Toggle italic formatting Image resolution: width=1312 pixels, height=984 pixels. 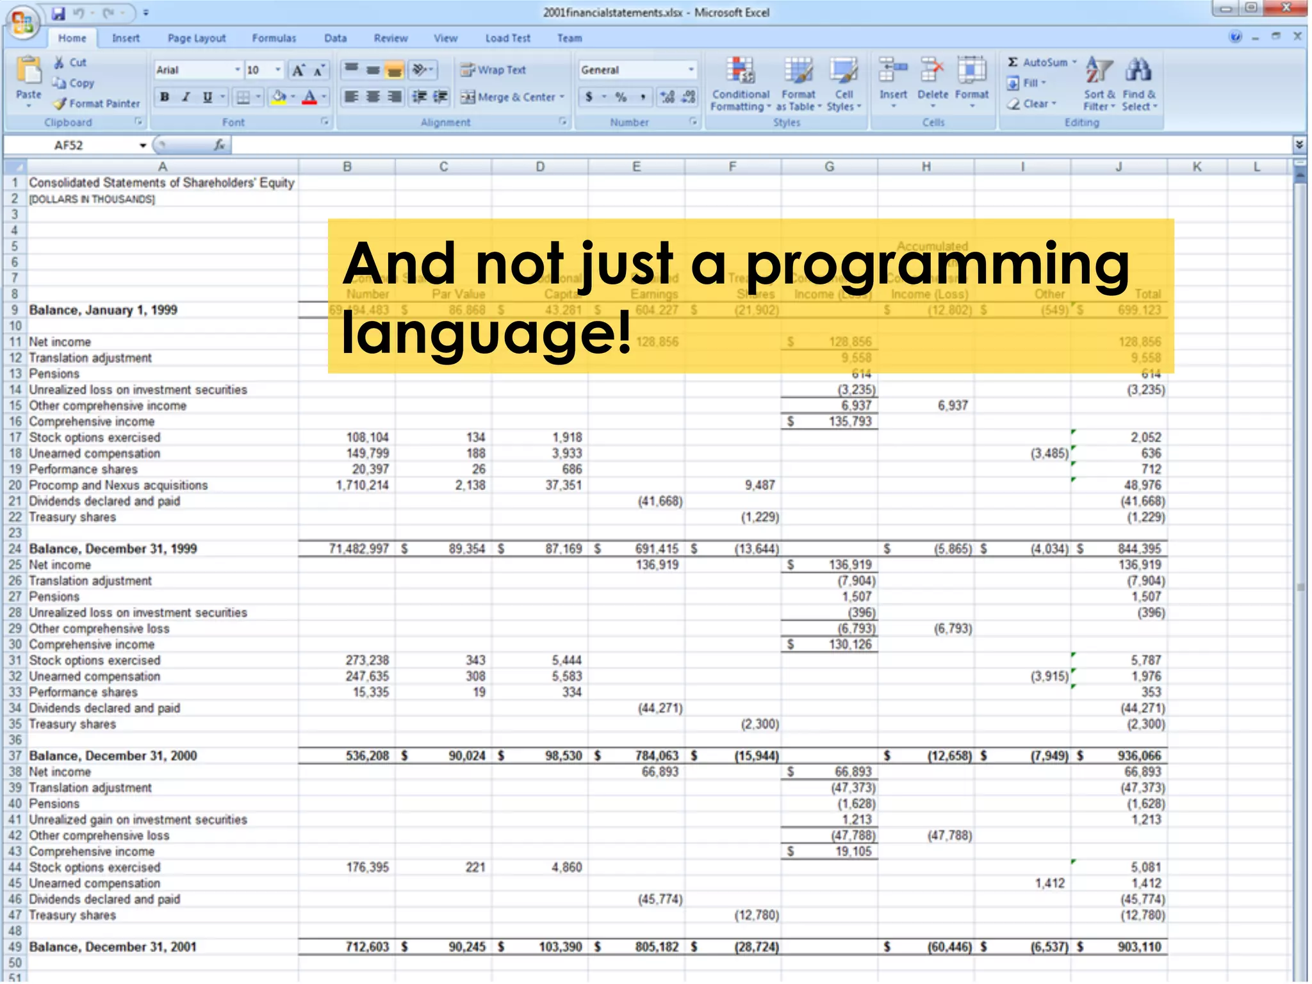(x=186, y=97)
